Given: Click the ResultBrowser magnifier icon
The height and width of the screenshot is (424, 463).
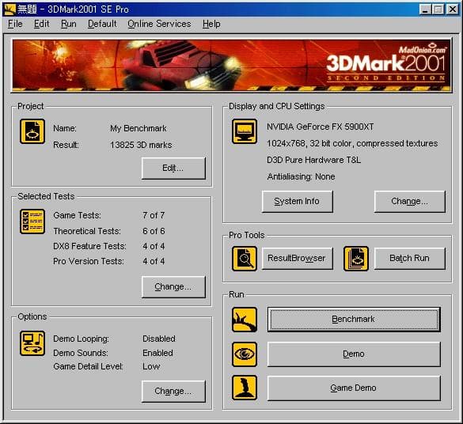Looking at the screenshot, I should tap(245, 259).
